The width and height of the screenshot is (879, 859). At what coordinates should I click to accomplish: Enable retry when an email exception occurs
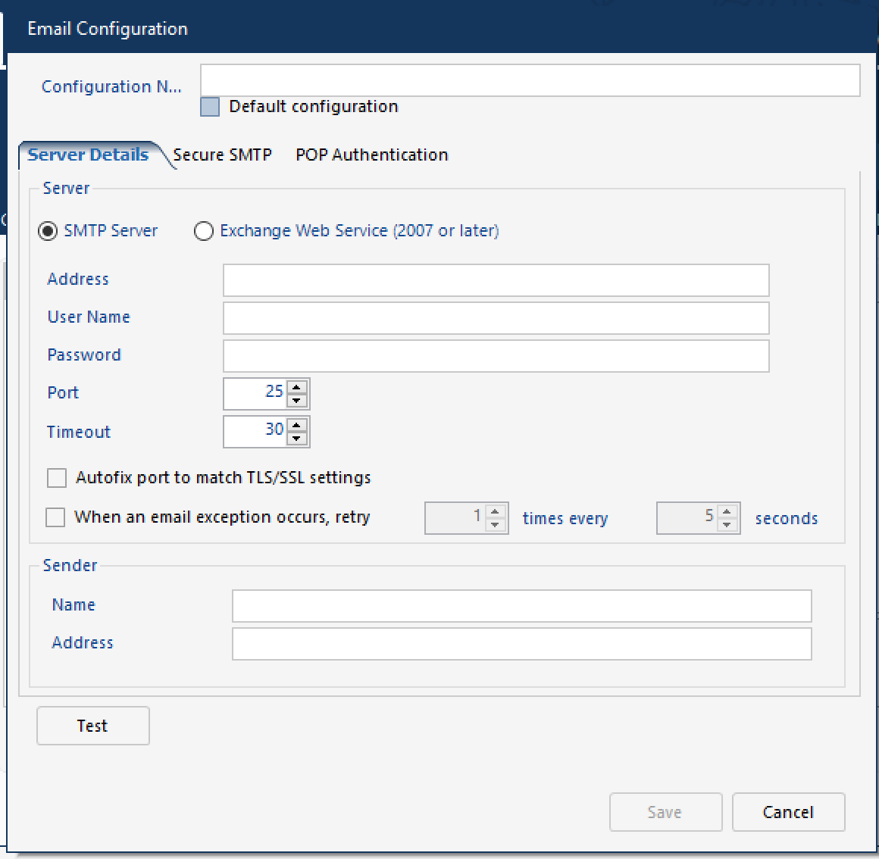pos(55,517)
